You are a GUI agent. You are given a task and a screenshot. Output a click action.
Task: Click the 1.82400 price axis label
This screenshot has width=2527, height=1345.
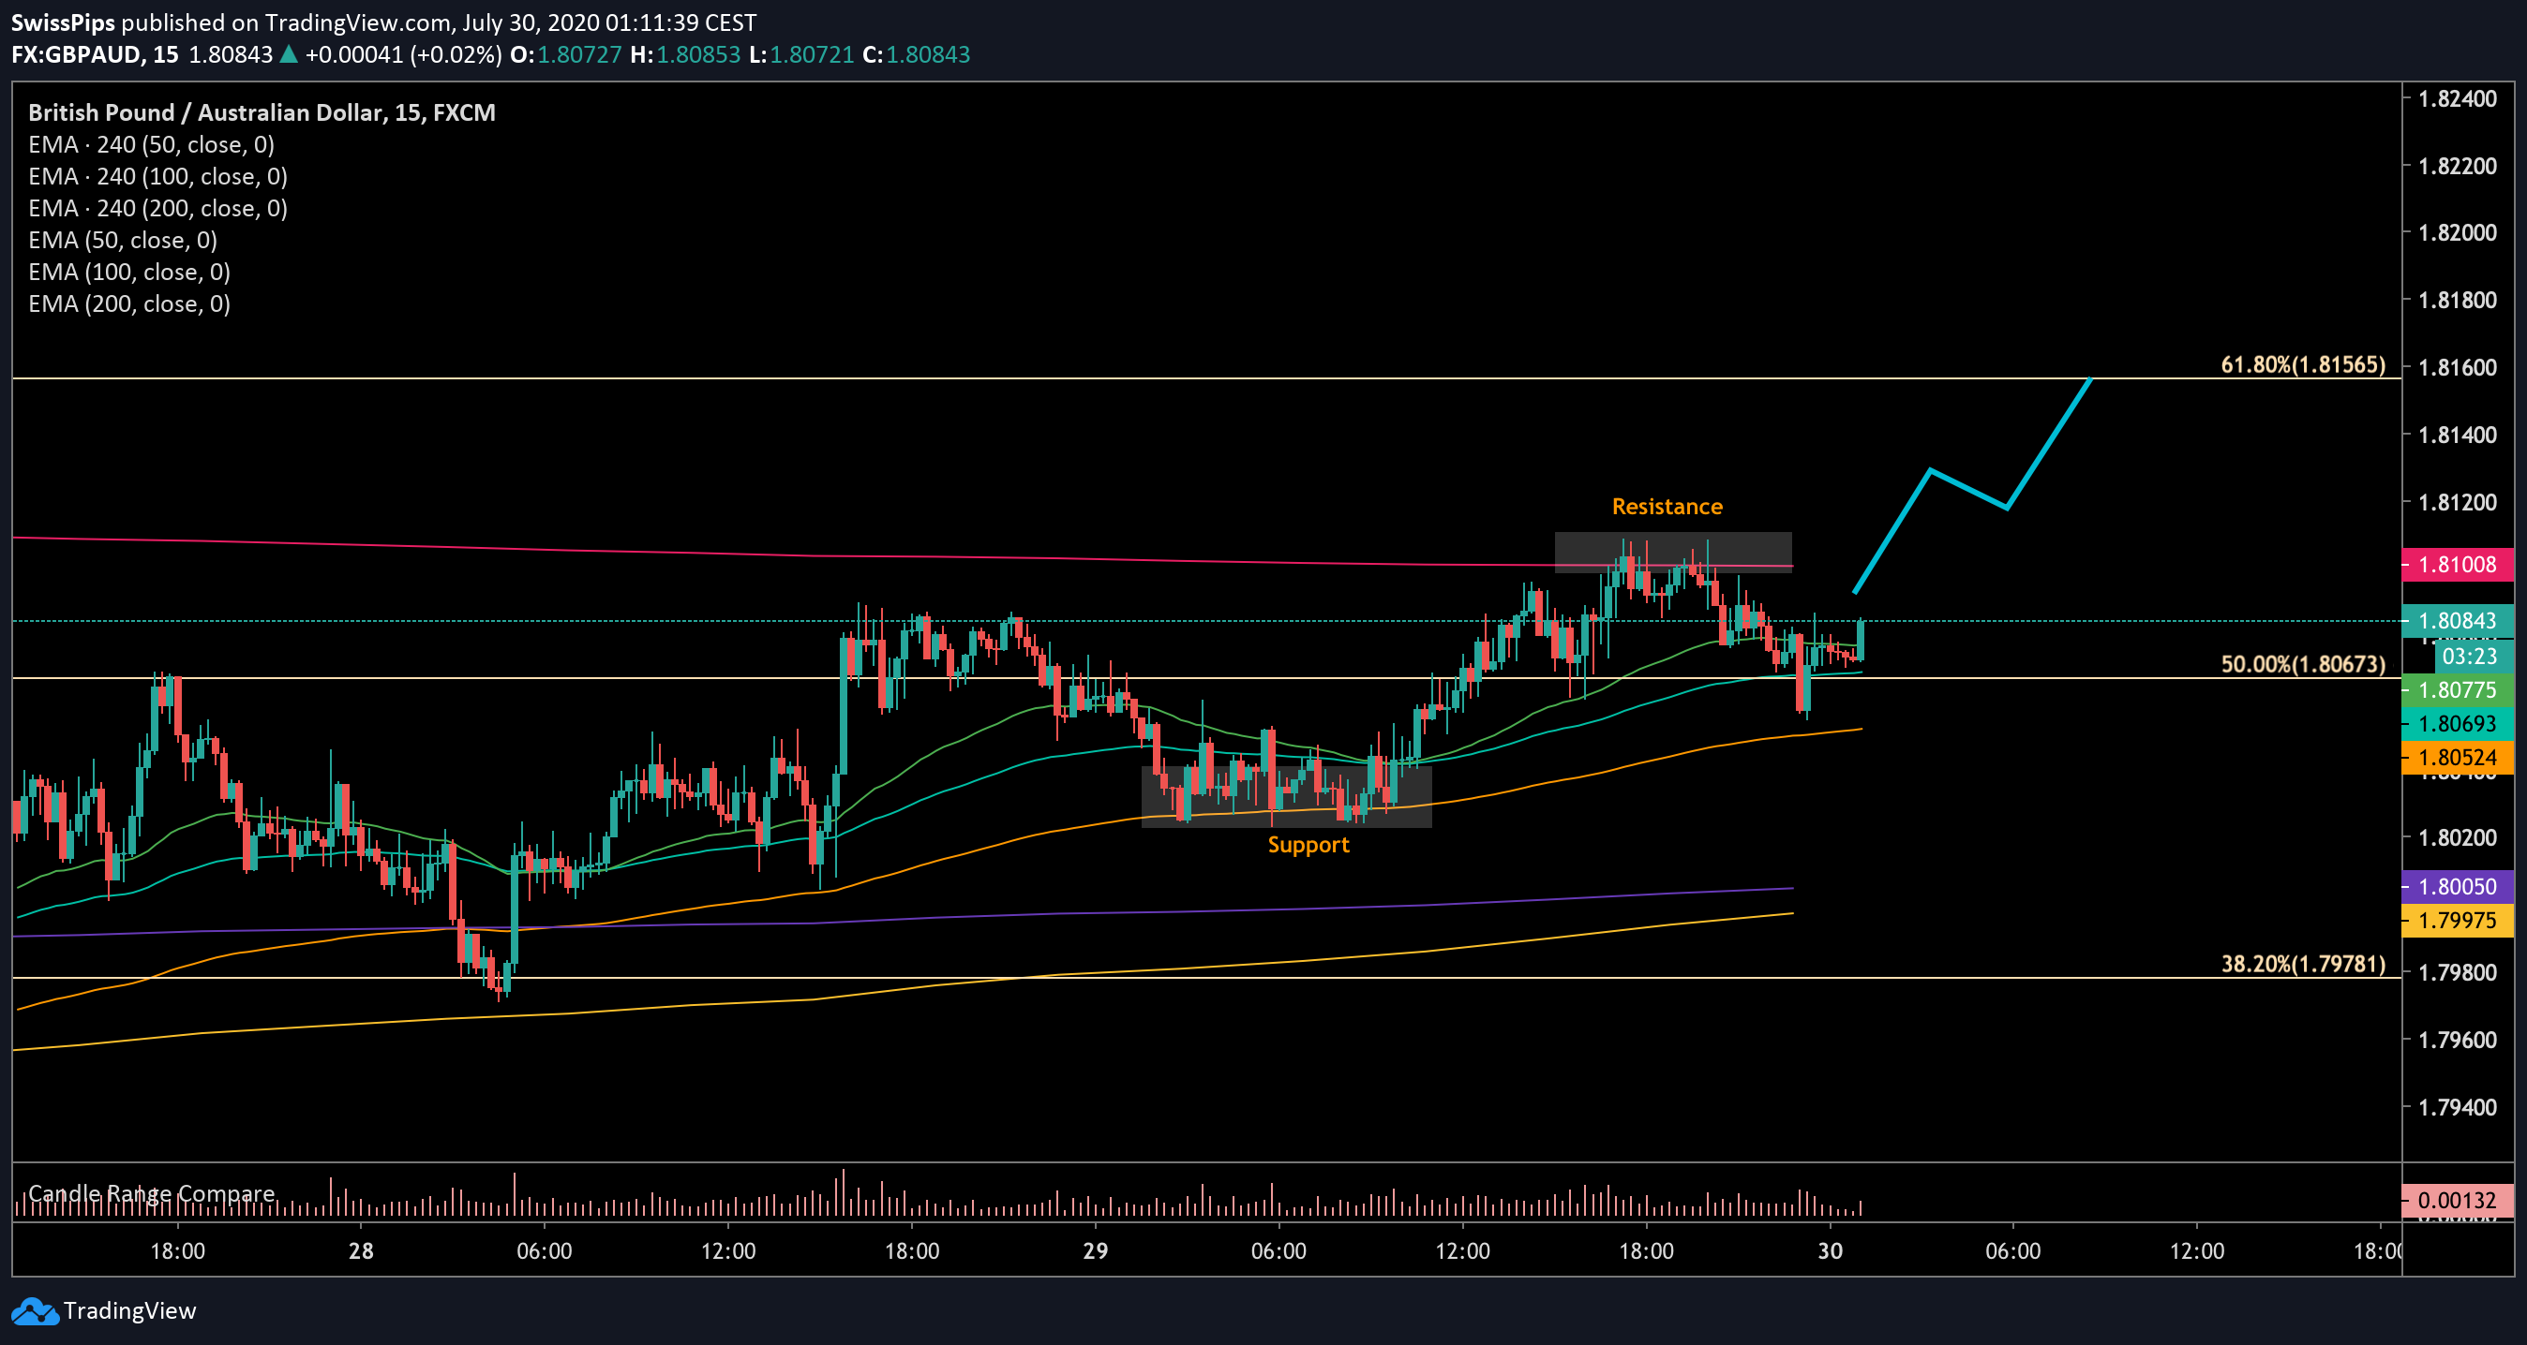click(2458, 98)
